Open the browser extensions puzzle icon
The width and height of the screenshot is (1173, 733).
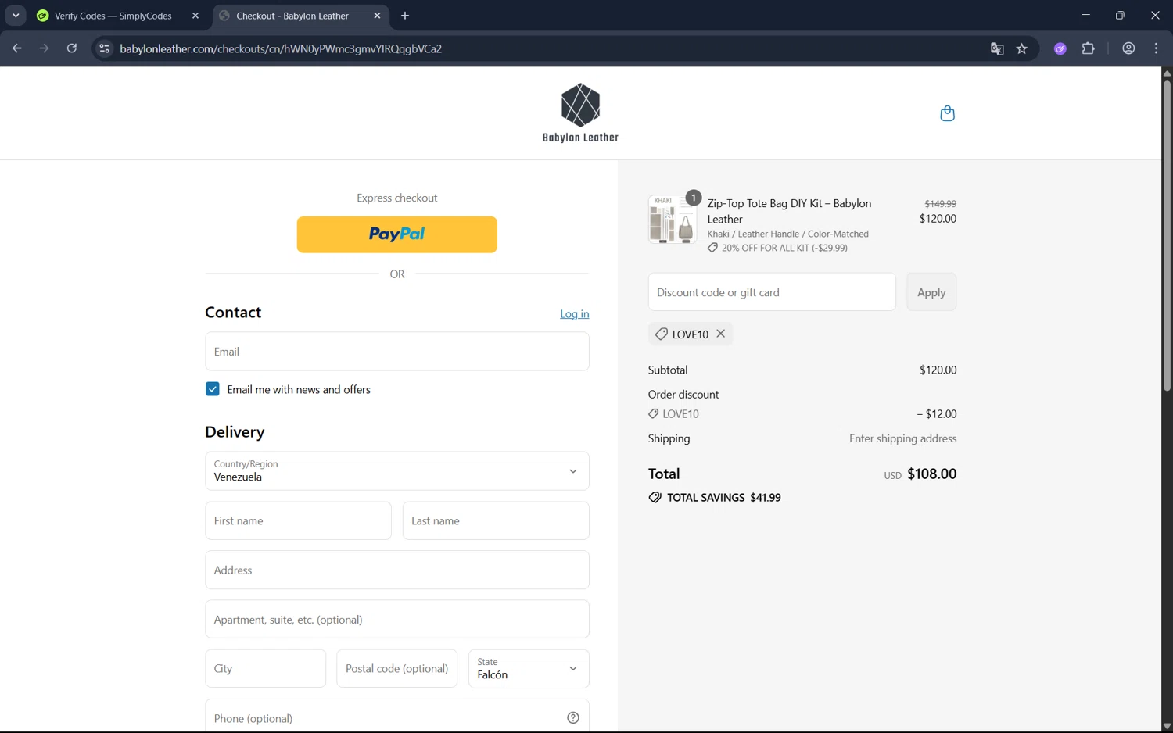point(1088,48)
